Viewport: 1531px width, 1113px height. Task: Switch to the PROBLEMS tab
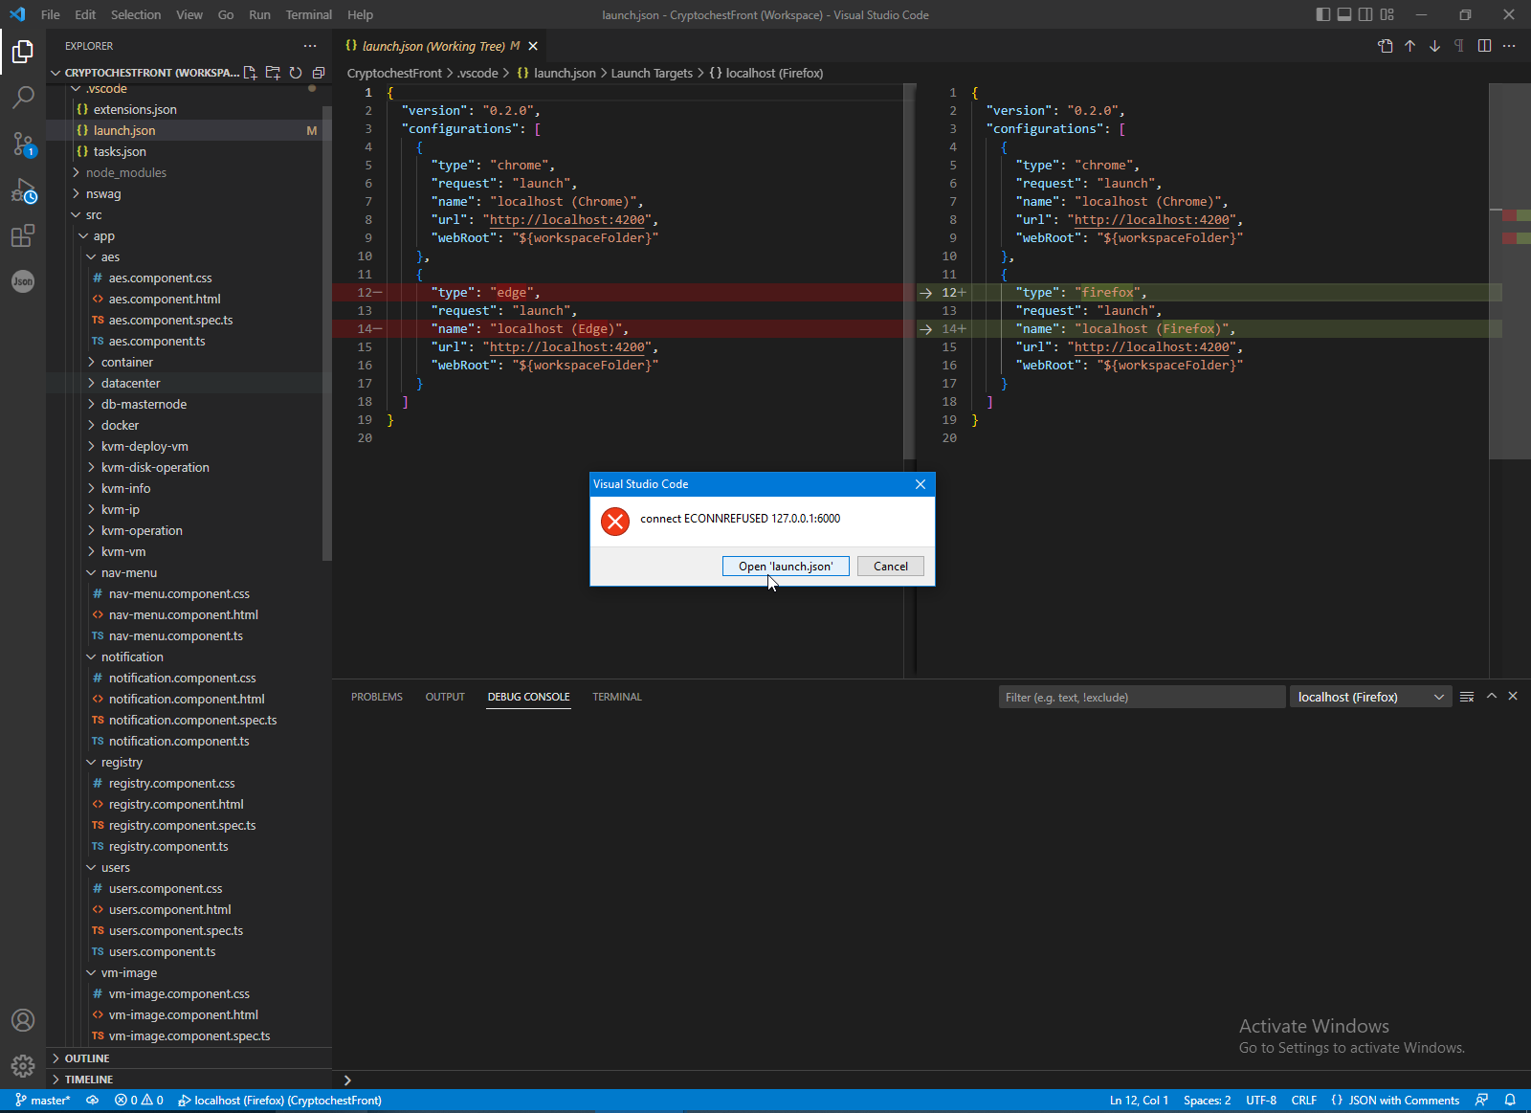pyautogui.click(x=377, y=697)
